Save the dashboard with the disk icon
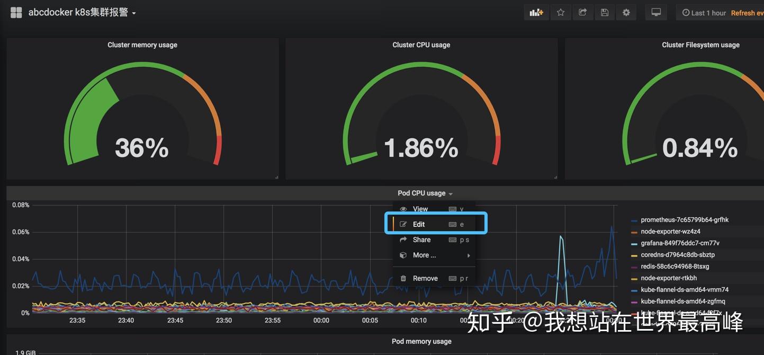 point(605,12)
